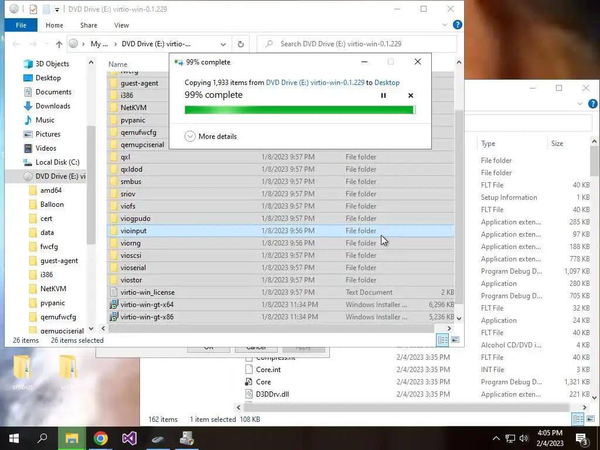Open the File menu
Image resolution: width=600 pixels, height=450 pixels.
click(21, 25)
